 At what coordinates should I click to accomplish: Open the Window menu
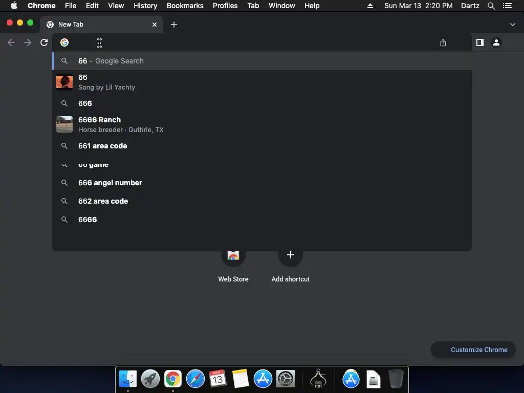click(282, 6)
